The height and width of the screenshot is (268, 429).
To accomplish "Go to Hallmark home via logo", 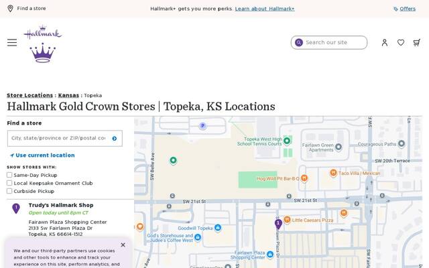I will (x=43, y=44).
